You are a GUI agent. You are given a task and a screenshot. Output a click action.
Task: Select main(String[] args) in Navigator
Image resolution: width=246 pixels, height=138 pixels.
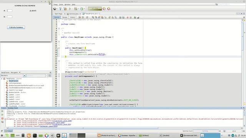[16, 90]
